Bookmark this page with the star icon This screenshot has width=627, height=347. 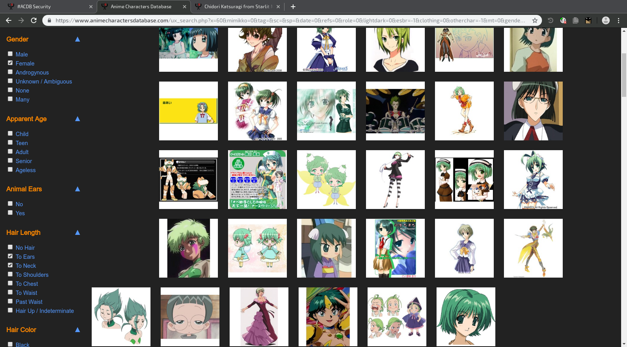tap(535, 20)
